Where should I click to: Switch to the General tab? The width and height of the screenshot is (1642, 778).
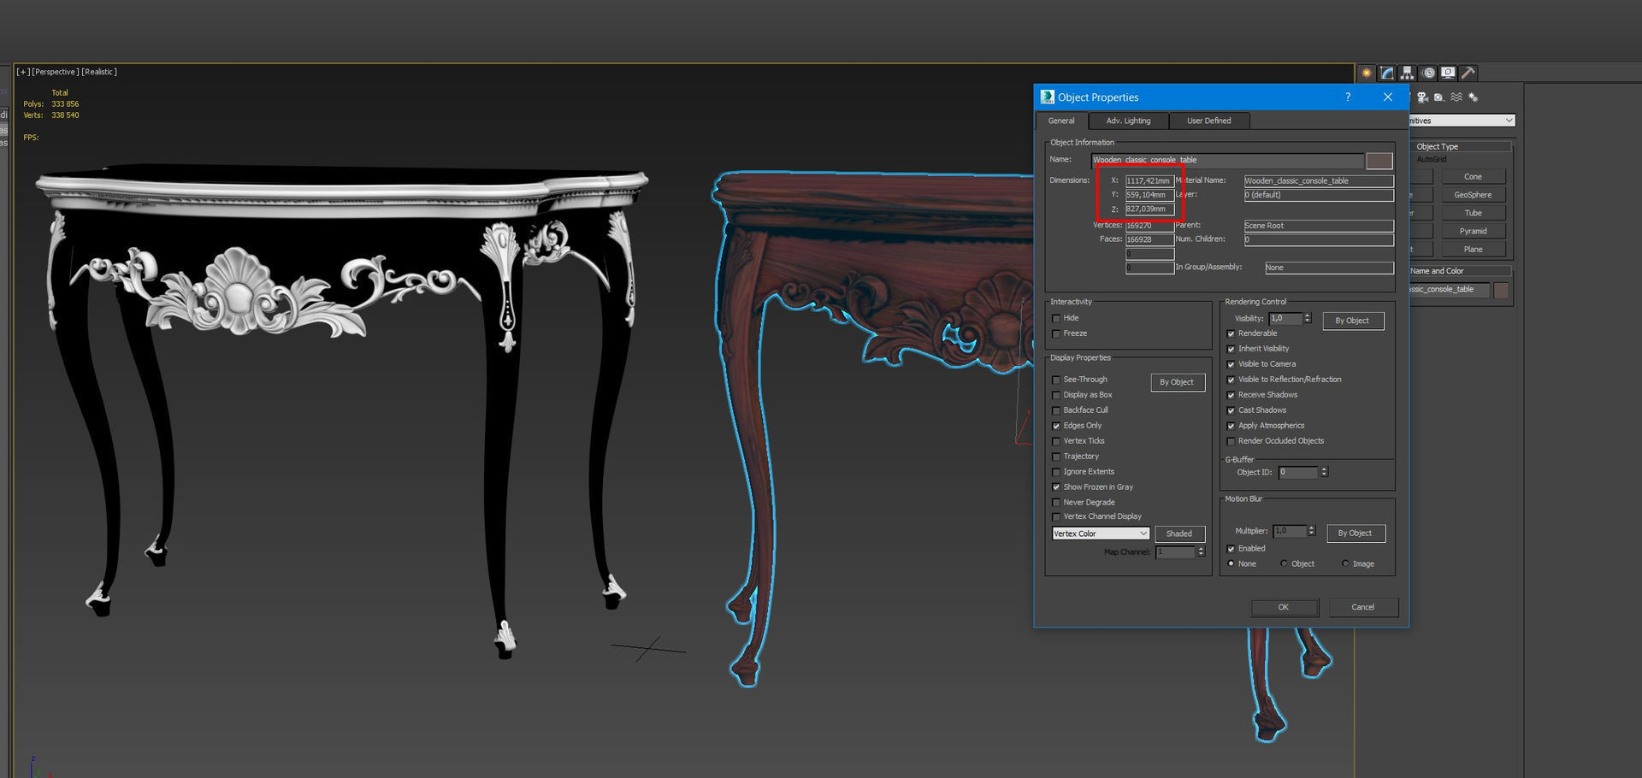(1061, 121)
